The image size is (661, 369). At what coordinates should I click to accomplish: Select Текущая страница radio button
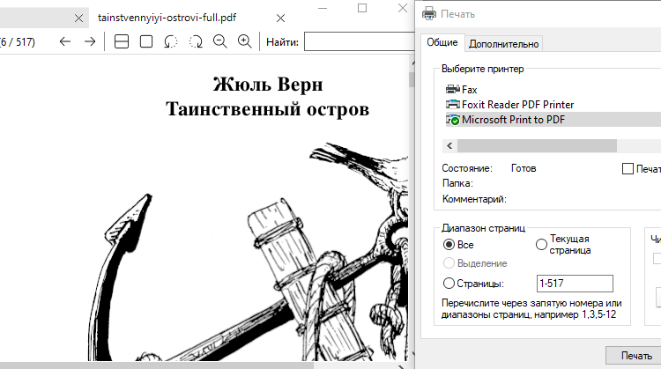(x=541, y=244)
